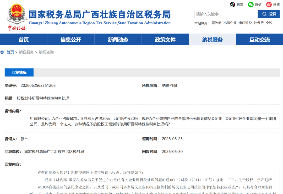
Task: Click the English site name subtitle
Action: (x=100, y=23)
